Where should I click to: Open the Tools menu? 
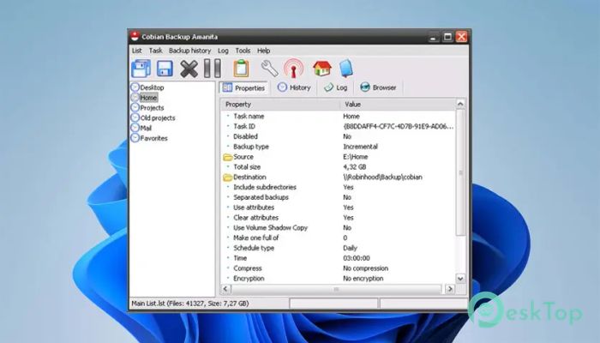243,51
